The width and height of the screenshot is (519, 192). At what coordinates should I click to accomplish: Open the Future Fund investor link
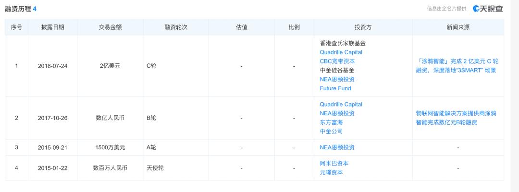(335, 88)
